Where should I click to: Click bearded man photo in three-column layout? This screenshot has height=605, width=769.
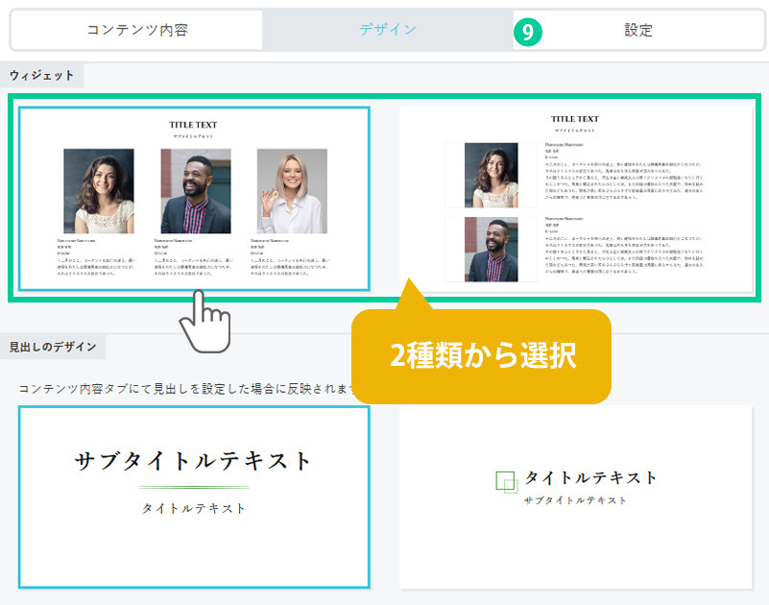(x=196, y=191)
